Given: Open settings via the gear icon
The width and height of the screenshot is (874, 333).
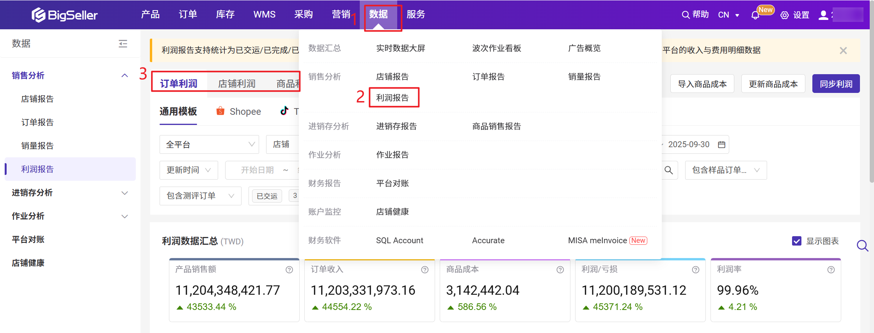Looking at the screenshot, I should [x=784, y=15].
